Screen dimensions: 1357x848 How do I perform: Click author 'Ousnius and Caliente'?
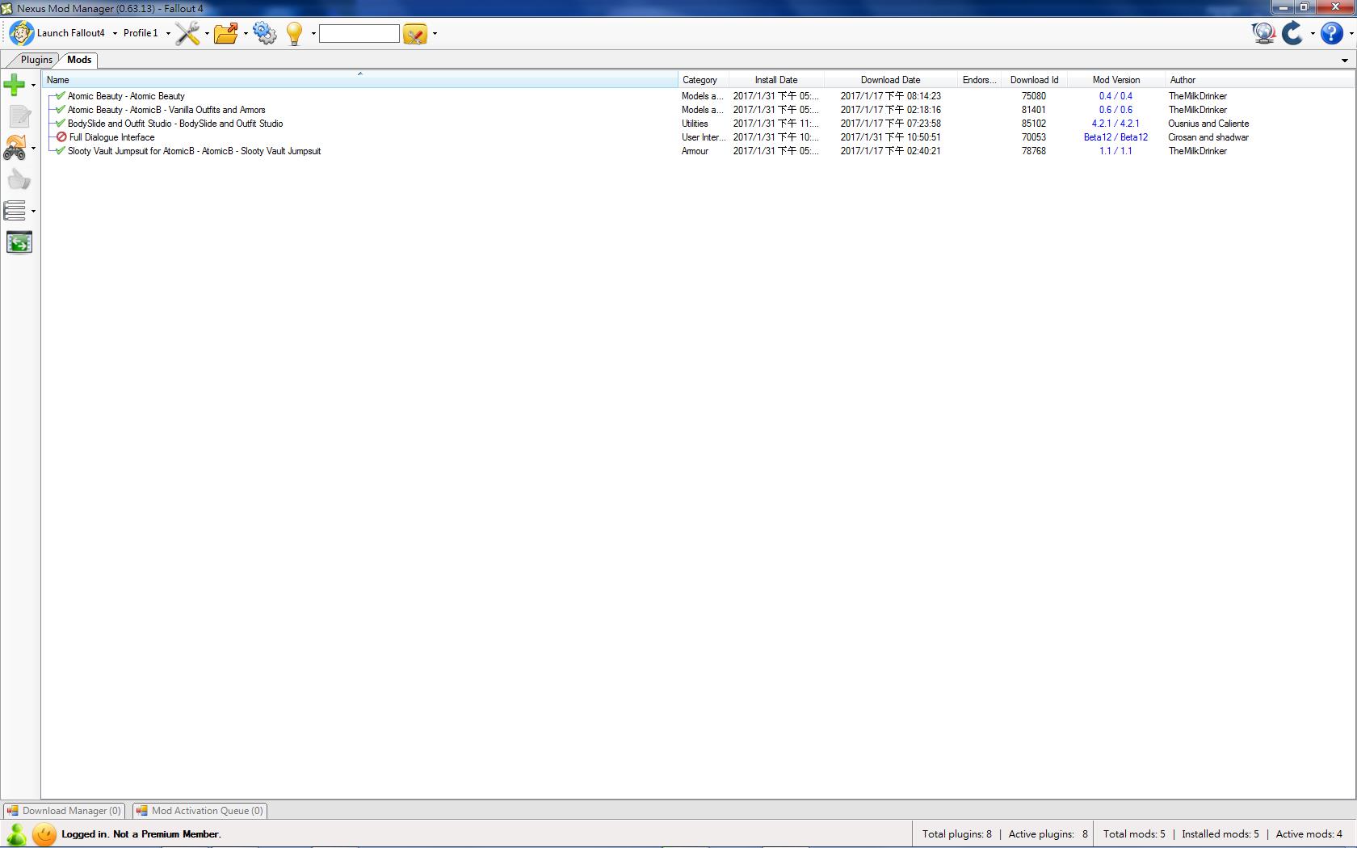tap(1208, 124)
